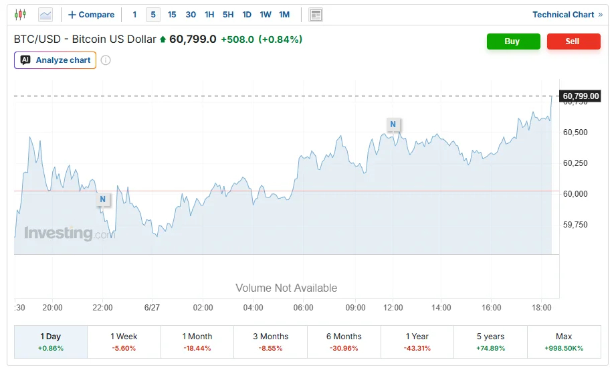Click the 60,500 price axis label
This screenshot has width=614, height=368.
[x=575, y=132]
